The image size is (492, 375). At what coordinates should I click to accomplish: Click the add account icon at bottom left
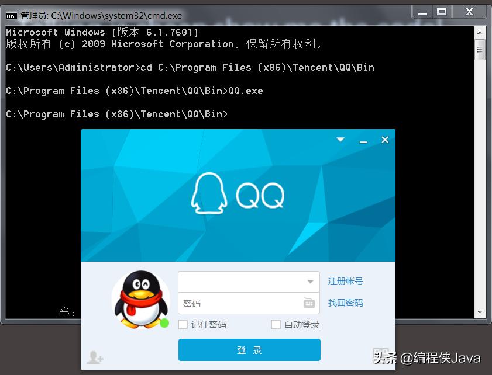pyautogui.click(x=95, y=357)
